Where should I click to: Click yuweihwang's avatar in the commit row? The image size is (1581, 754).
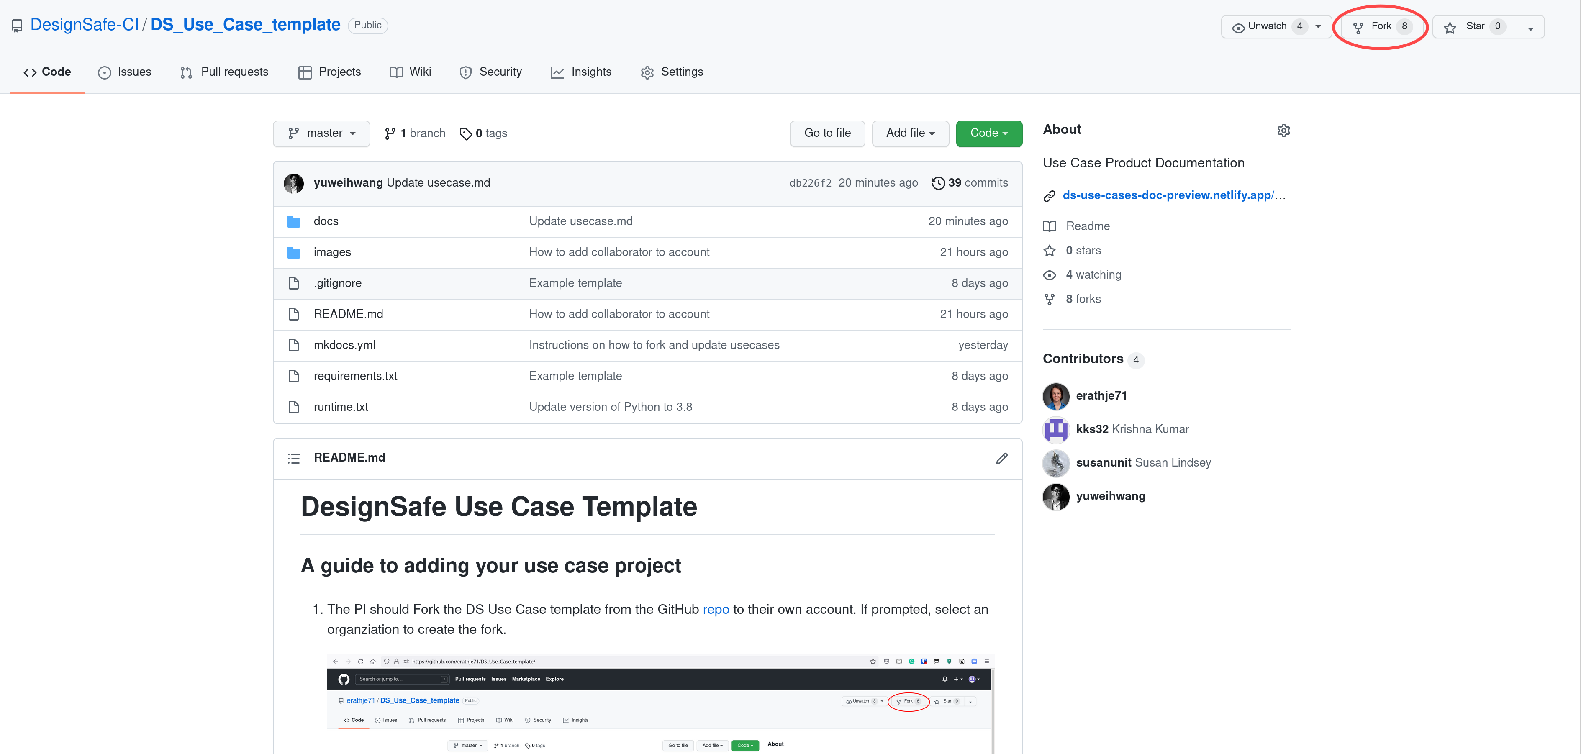pyautogui.click(x=293, y=183)
